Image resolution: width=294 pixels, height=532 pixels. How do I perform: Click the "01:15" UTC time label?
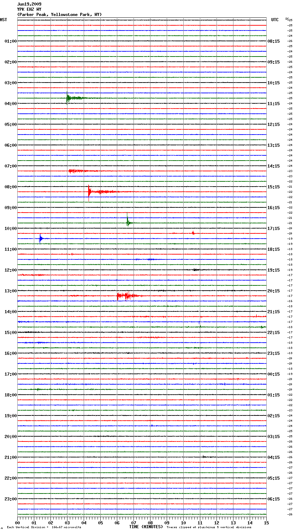(274, 395)
